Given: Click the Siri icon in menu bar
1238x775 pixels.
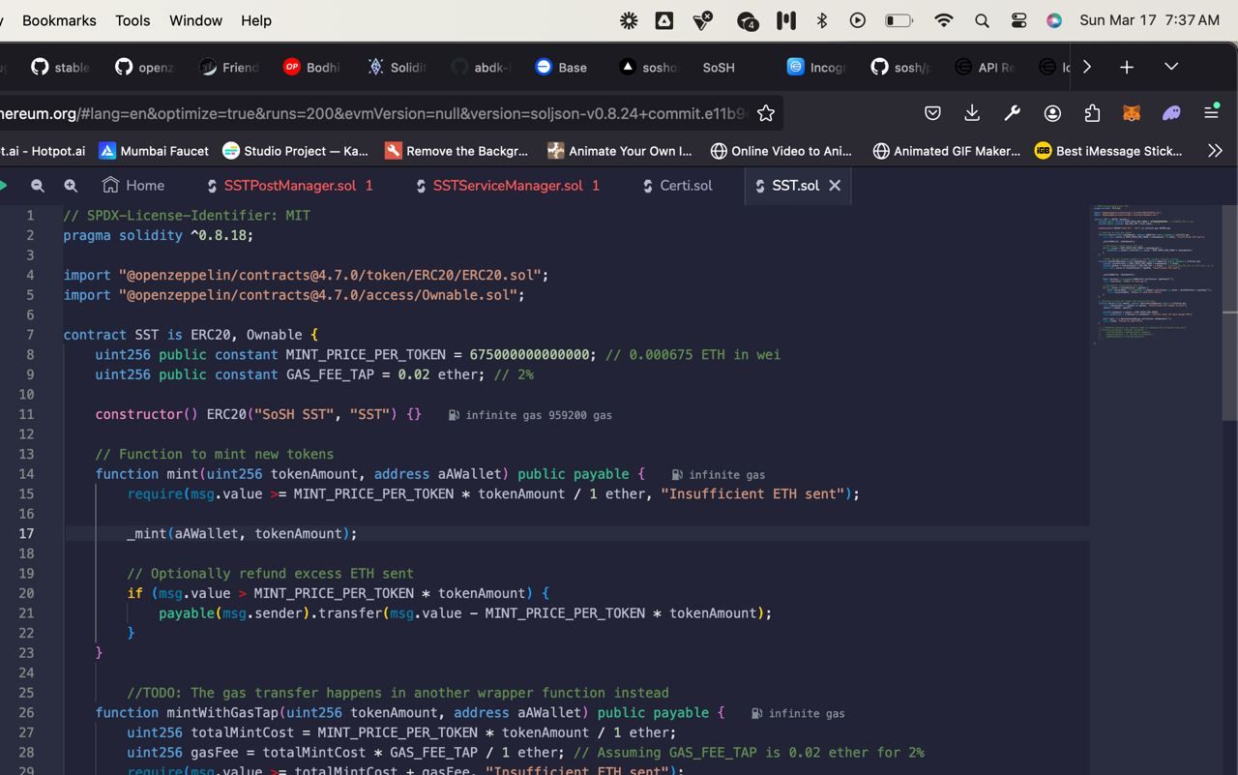Looking at the screenshot, I should (x=1054, y=20).
